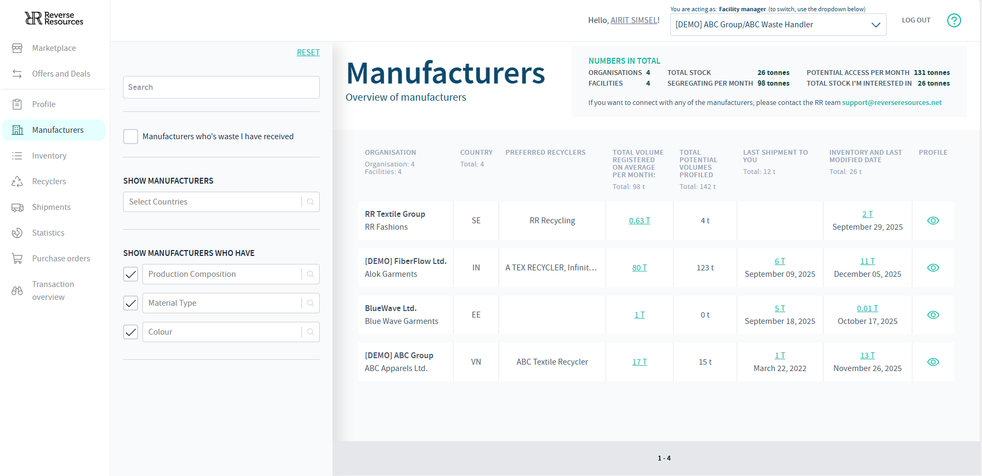Click the RESET filters link
The image size is (982, 476).
tap(308, 52)
